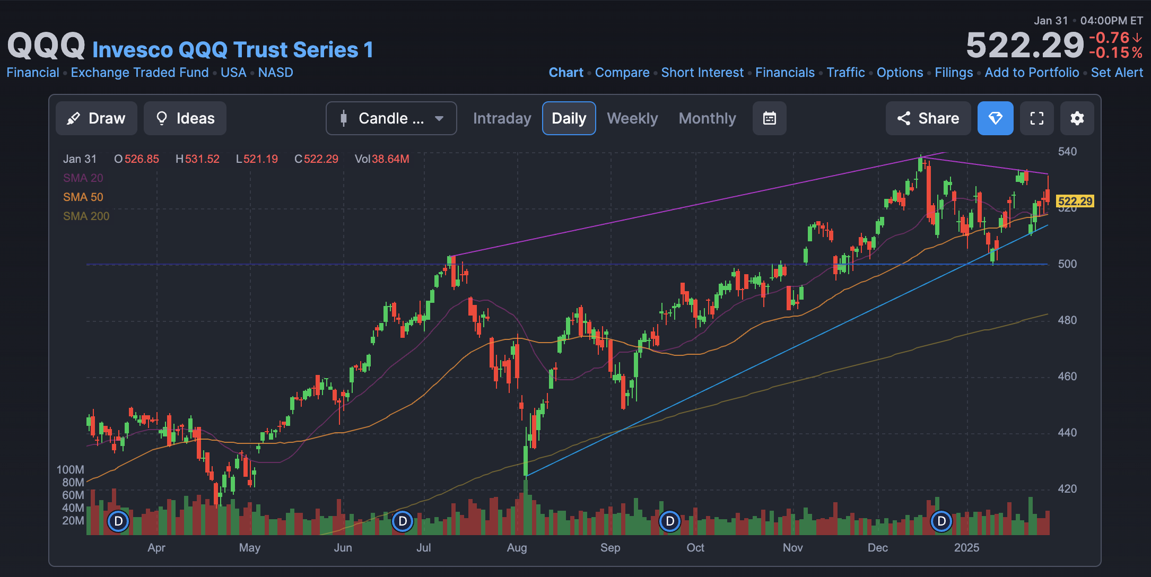Viewport: 1151px width, 577px height.
Task: Select the Daily timeframe
Action: (569, 118)
